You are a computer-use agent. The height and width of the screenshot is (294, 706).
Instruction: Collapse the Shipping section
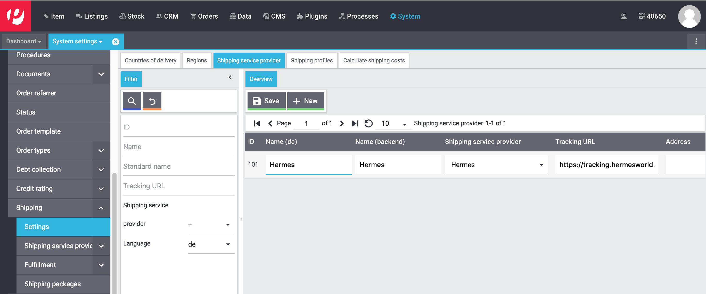point(101,208)
